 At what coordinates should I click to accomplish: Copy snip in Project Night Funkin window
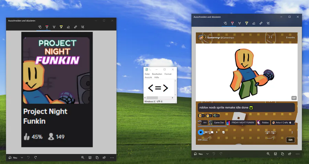click(97, 157)
